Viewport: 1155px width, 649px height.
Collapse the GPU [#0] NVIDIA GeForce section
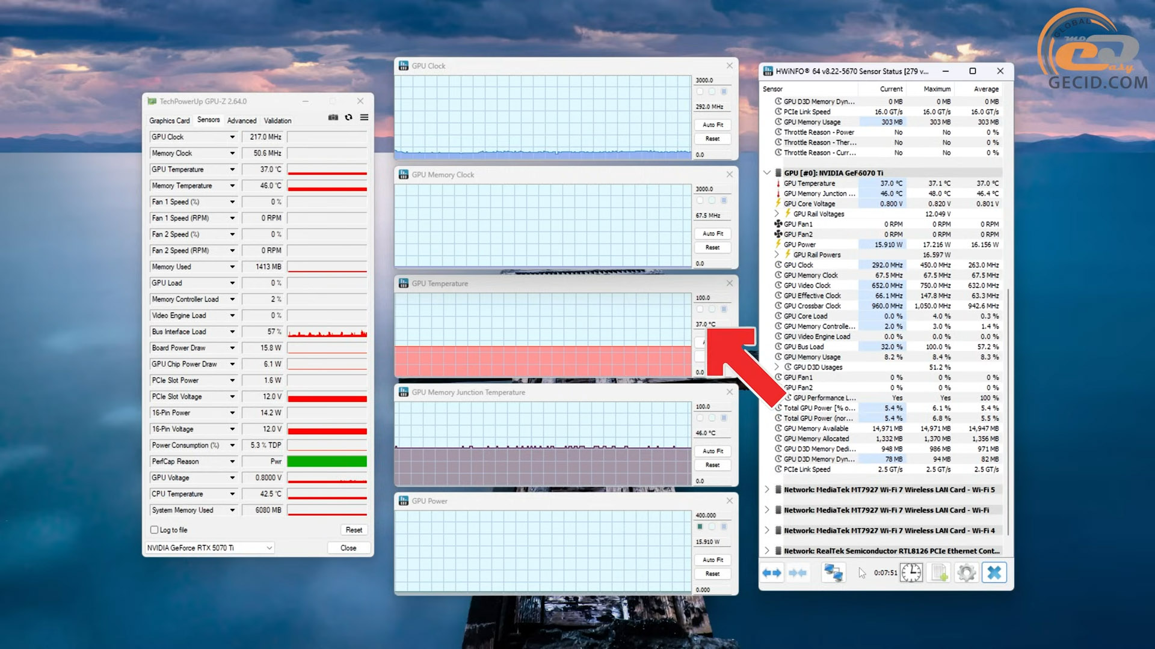coord(767,172)
